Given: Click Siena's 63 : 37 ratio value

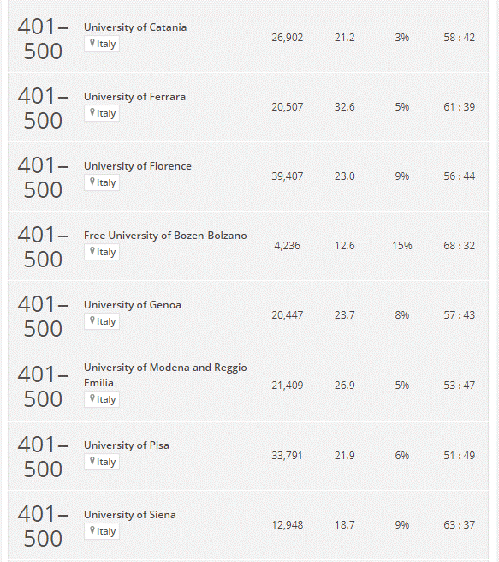Looking at the screenshot, I should click(460, 525).
